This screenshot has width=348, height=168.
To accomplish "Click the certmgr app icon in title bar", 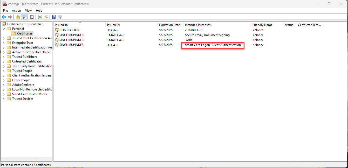I will pyautogui.click(x=4, y=4).
